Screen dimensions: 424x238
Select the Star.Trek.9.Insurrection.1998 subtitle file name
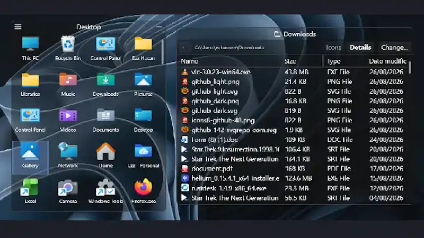[x=235, y=149]
